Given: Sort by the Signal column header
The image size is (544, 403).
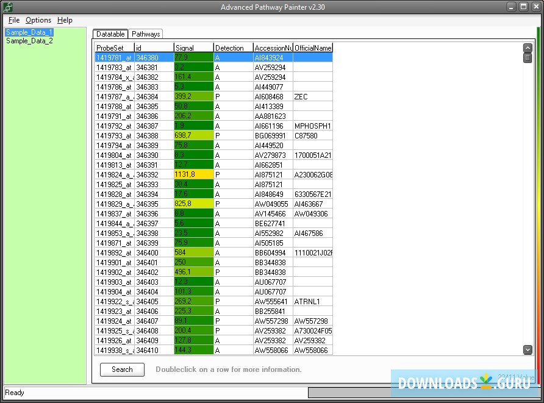Looking at the screenshot, I should point(193,48).
